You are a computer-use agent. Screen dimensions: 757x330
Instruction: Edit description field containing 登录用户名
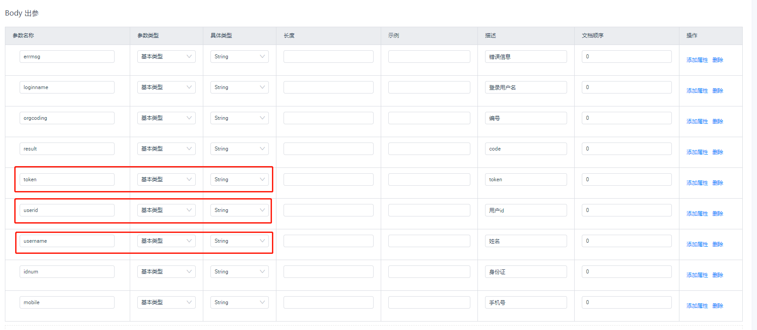pyautogui.click(x=526, y=87)
